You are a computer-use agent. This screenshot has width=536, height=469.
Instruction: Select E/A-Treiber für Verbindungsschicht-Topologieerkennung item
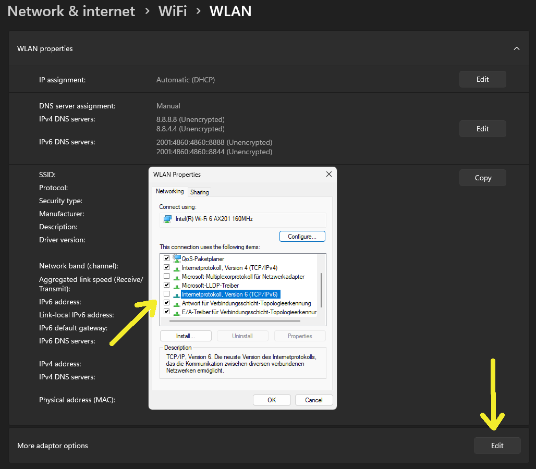pyautogui.click(x=249, y=312)
